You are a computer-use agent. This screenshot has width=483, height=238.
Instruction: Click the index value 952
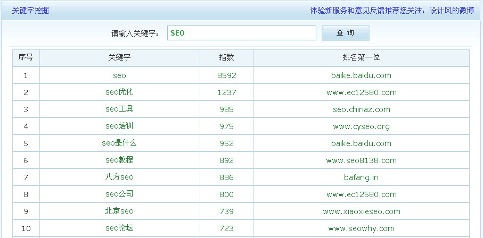(x=227, y=143)
